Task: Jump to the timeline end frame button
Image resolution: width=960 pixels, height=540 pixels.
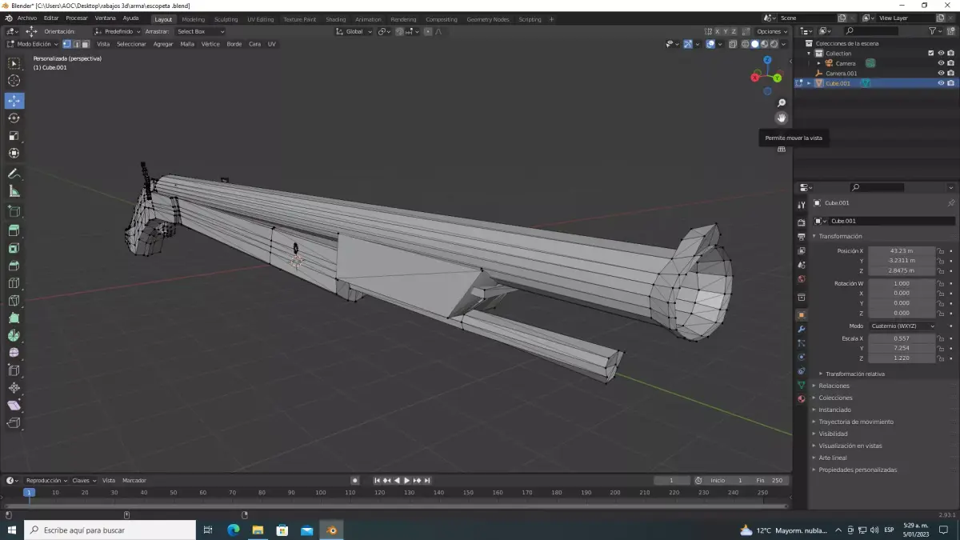Action: [426, 480]
